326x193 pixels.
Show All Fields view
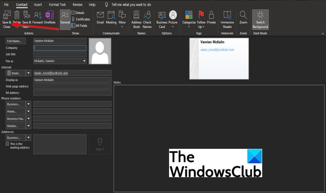[x=80, y=26]
